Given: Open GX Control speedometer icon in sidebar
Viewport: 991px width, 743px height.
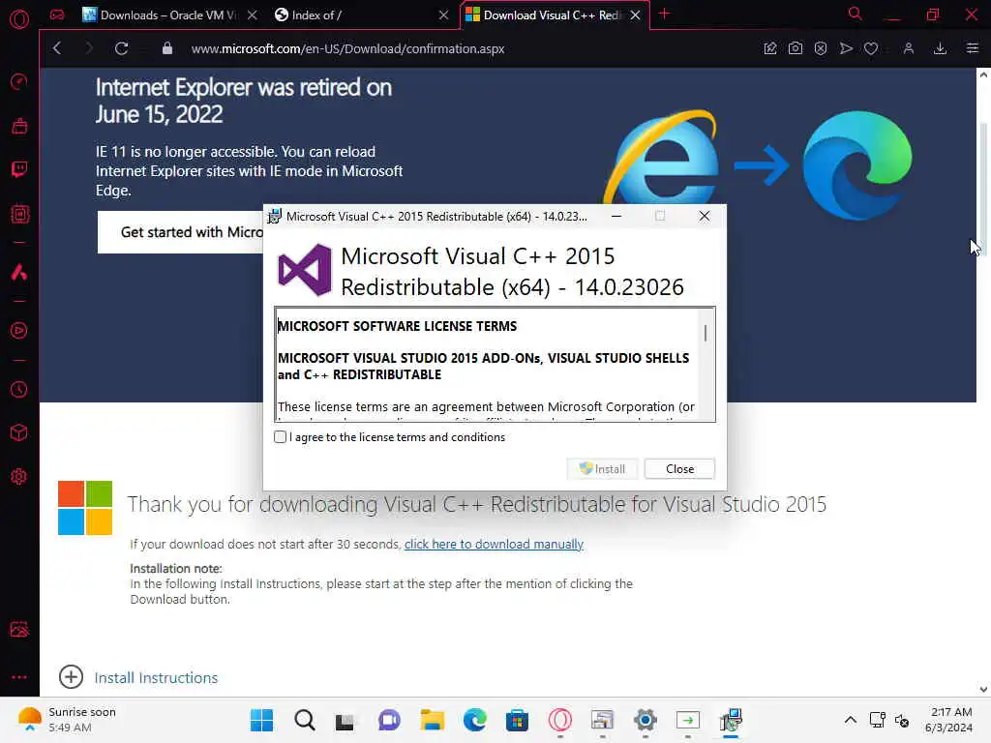Looking at the screenshot, I should click(x=19, y=81).
